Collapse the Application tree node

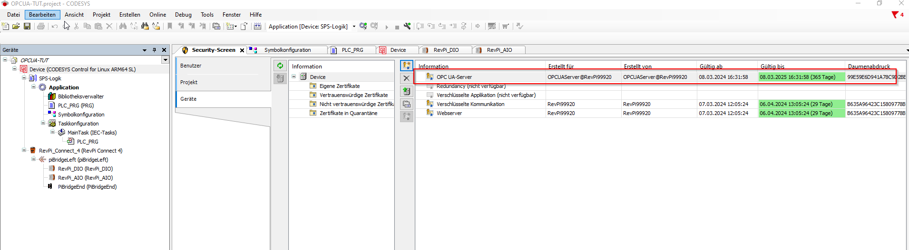pyautogui.click(x=34, y=87)
